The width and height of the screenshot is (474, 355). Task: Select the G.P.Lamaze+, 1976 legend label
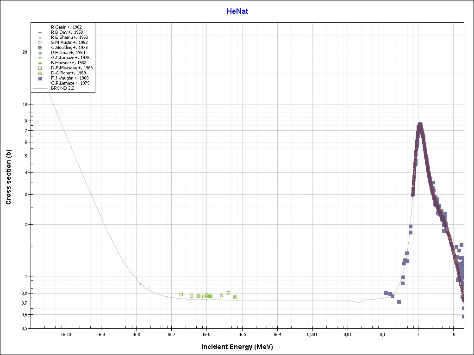click(x=70, y=58)
